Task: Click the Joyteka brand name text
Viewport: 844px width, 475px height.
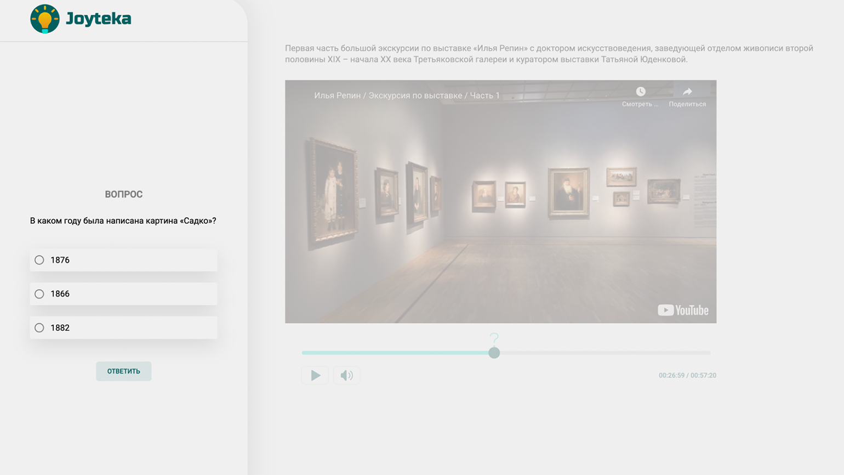Action: pyautogui.click(x=99, y=19)
